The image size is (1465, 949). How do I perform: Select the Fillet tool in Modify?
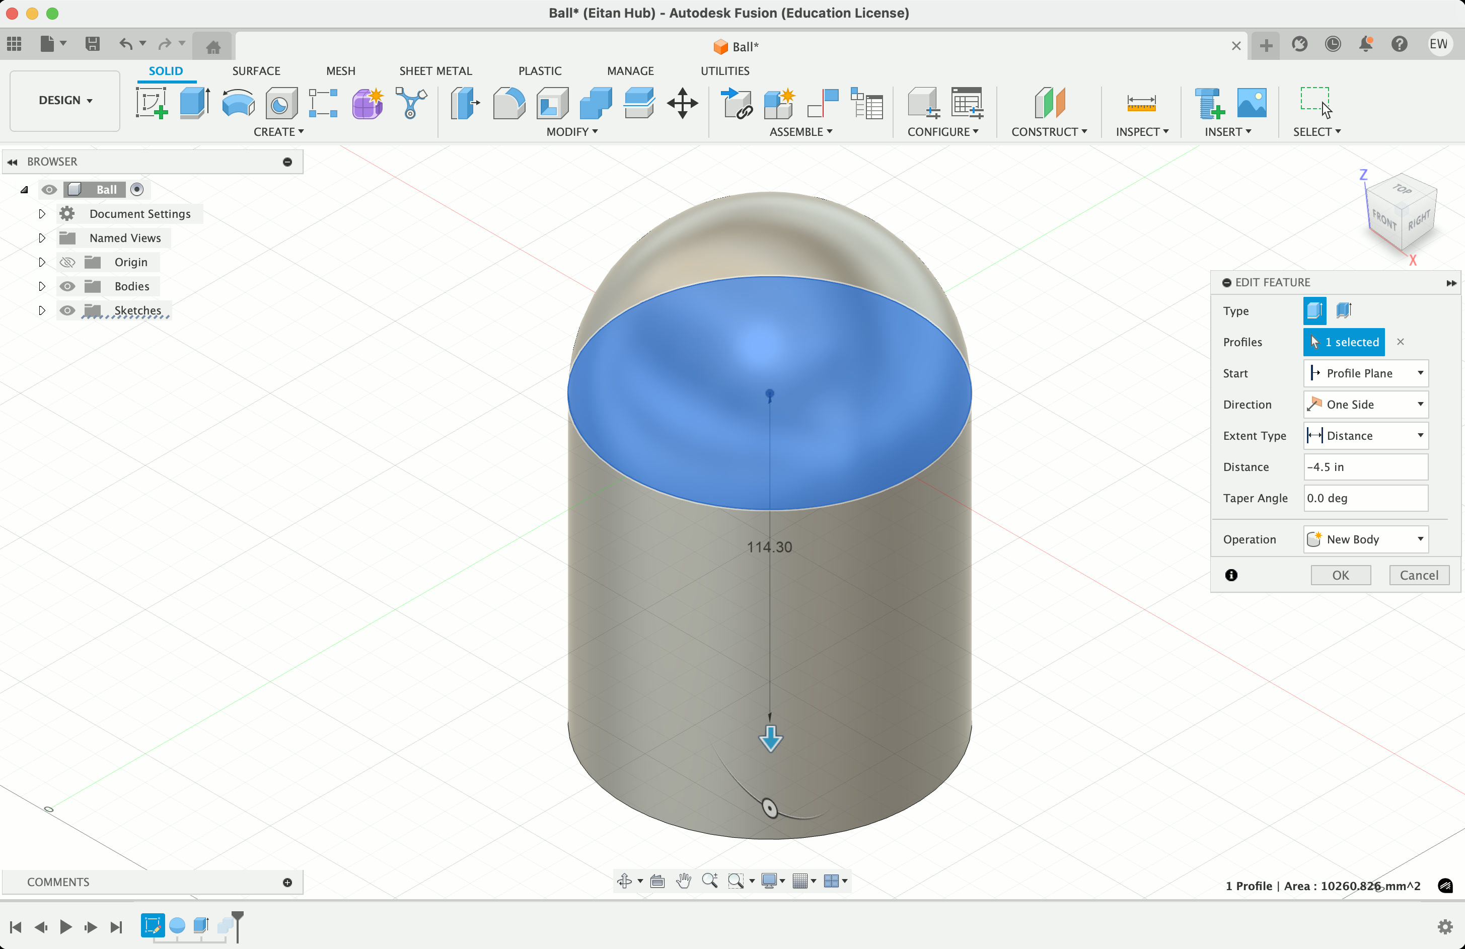[508, 102]
